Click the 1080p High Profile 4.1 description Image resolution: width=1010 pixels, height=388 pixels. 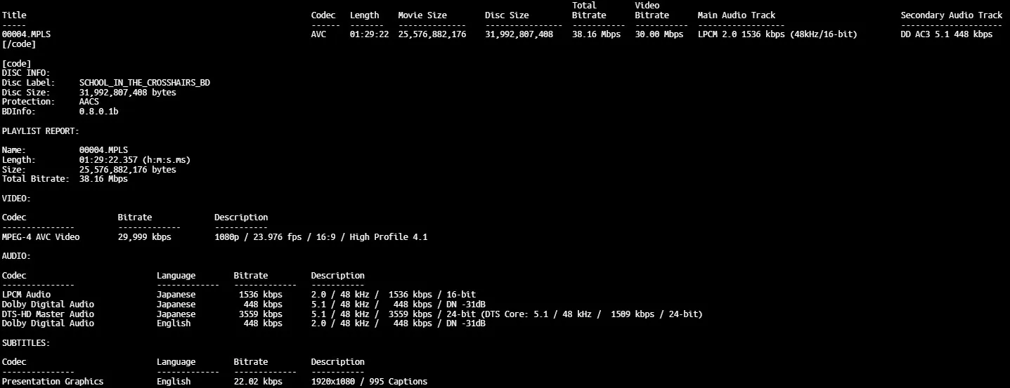[x=321, y=237]
